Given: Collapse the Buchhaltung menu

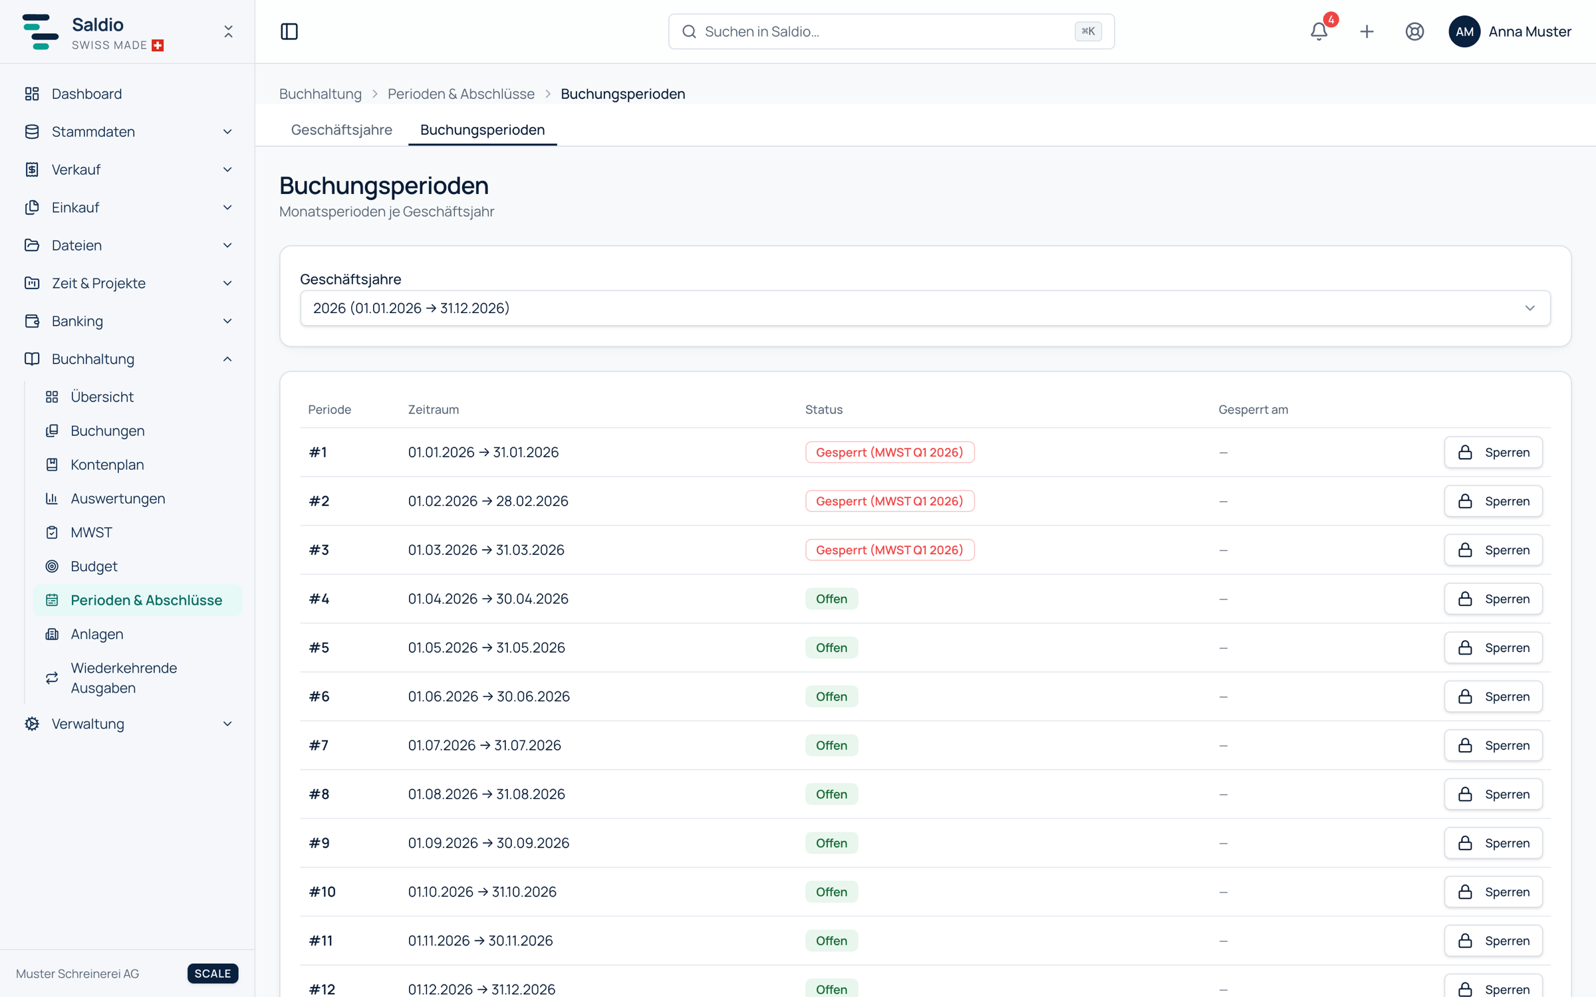Looking at the screenshot, I should [127, 359].
